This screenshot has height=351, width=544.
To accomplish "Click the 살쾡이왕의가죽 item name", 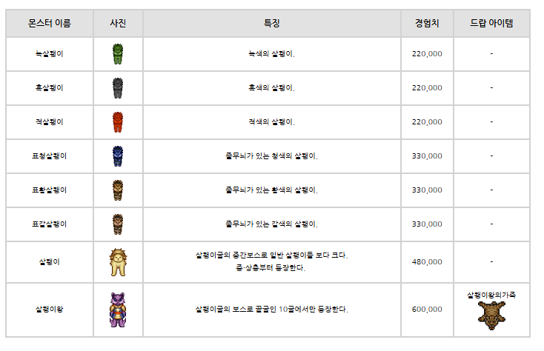I will (491, 295).
